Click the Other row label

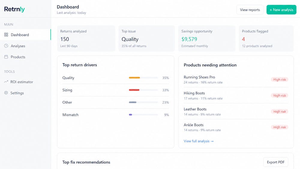67,102
